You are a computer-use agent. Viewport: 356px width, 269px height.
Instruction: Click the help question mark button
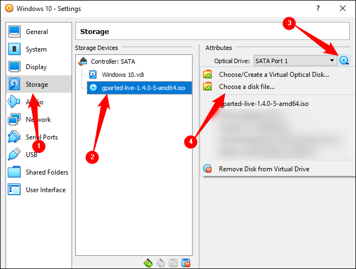click(x=318, y=9)
